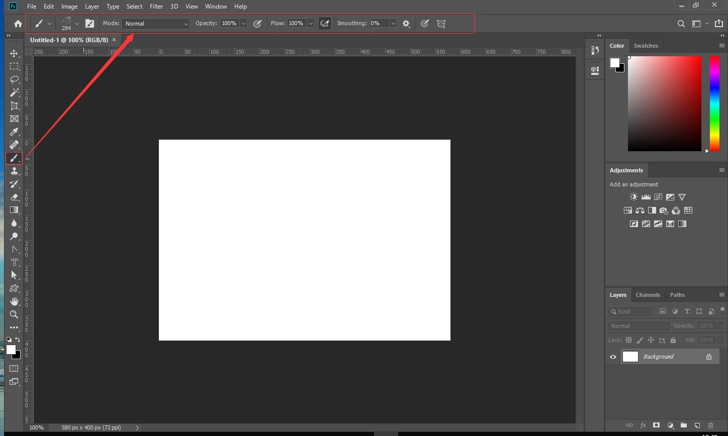728x436 pixels.
Task: Click the Share image button
Action: [718, 24]
